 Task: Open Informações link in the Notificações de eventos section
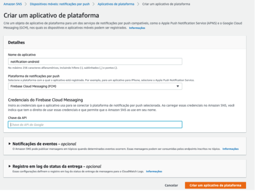coord(231,149)
